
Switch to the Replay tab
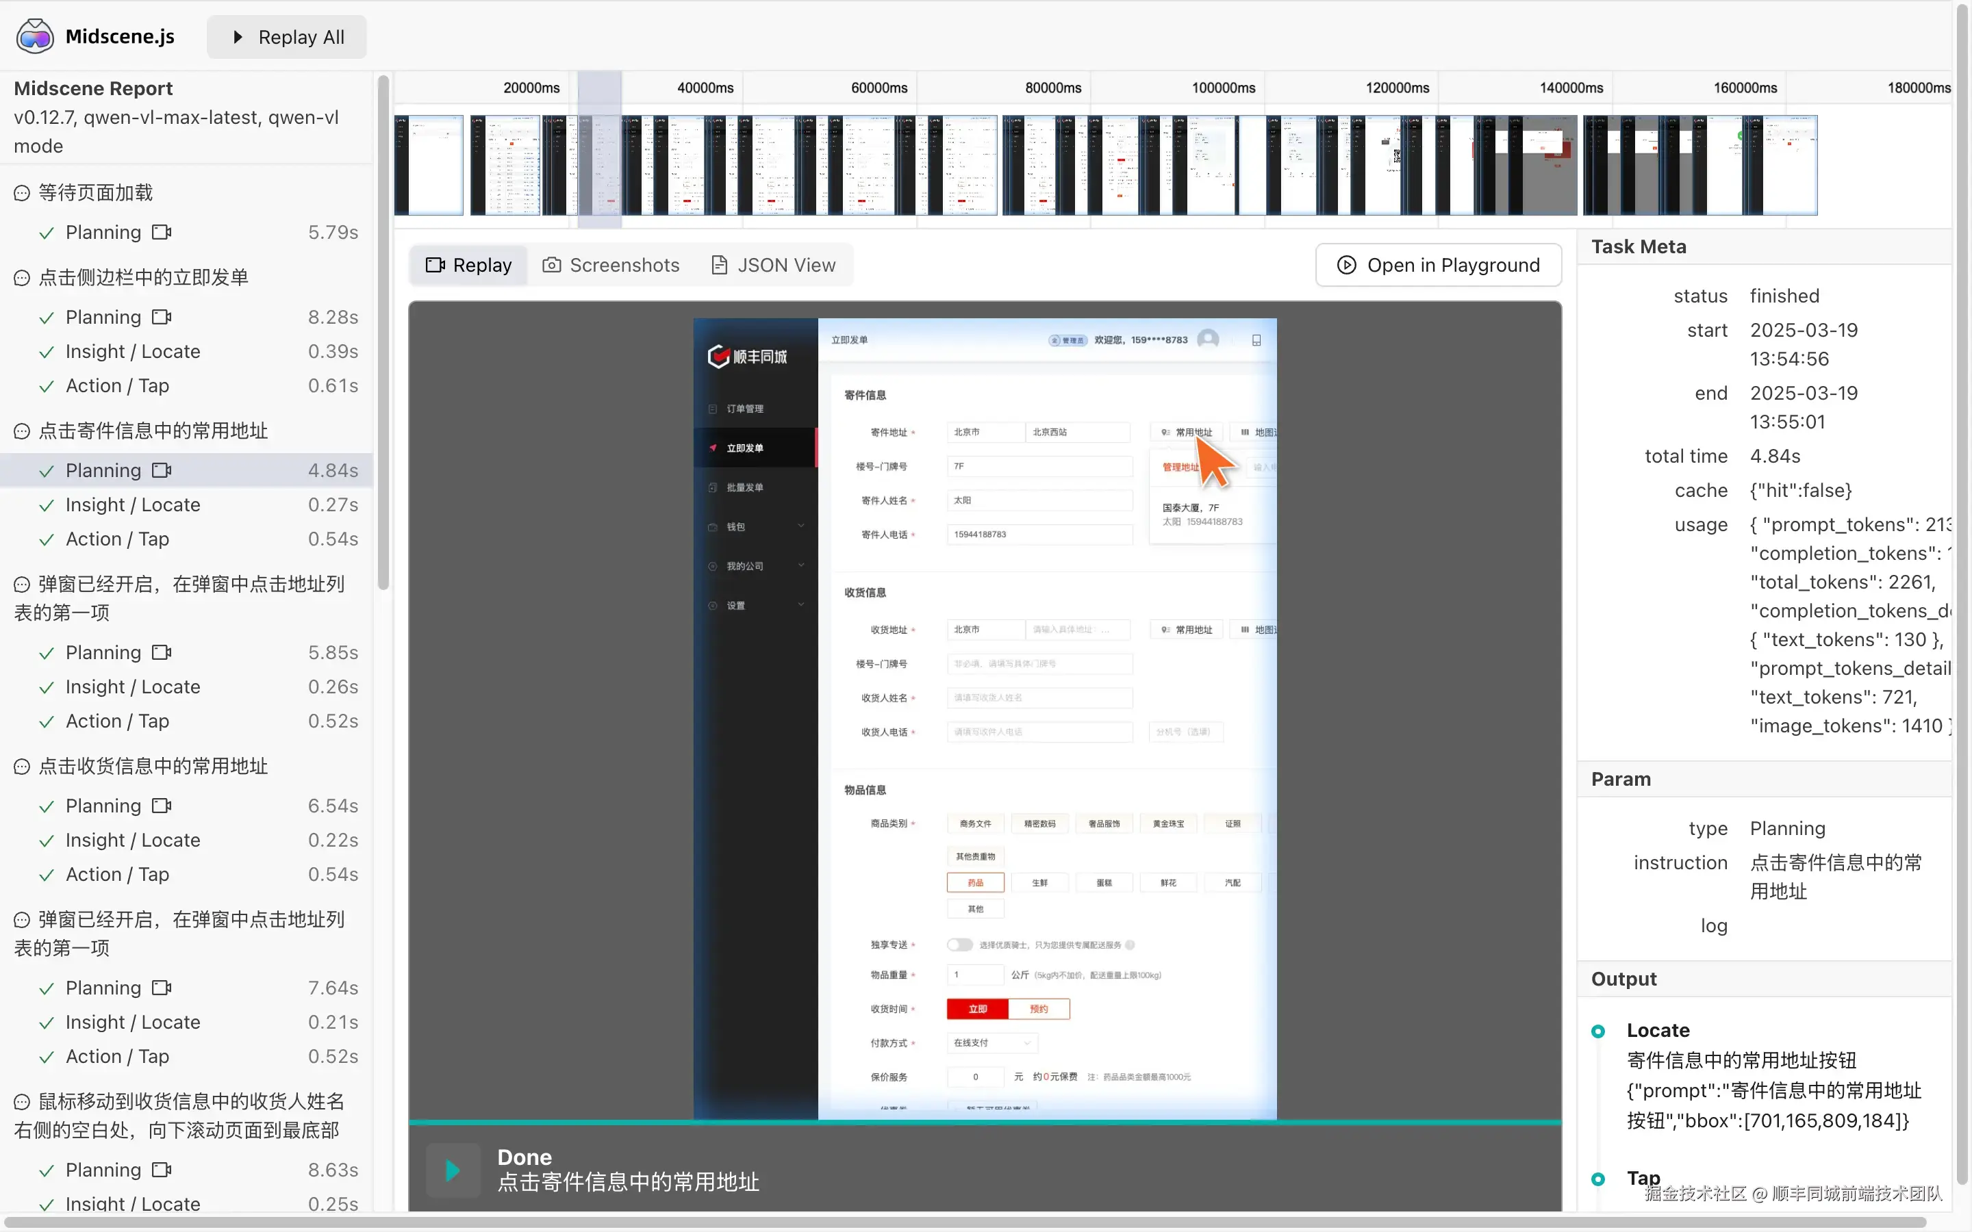[x=468, y=266]
